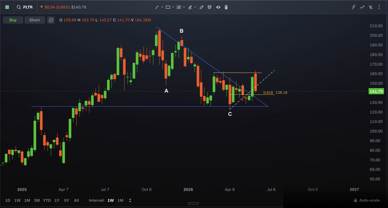Click the PLTR ticker symbol field

click(28, 7)
